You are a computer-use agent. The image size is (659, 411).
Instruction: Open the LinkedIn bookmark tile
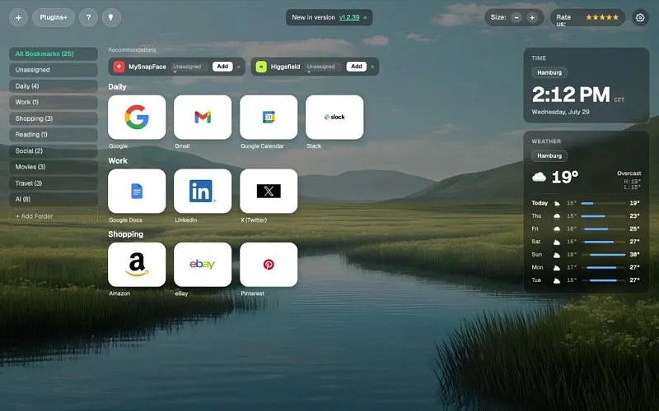click(x=203, y=191)
